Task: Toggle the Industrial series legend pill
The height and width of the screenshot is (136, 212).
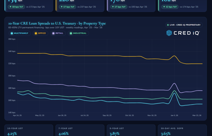Action: [78, 33]
